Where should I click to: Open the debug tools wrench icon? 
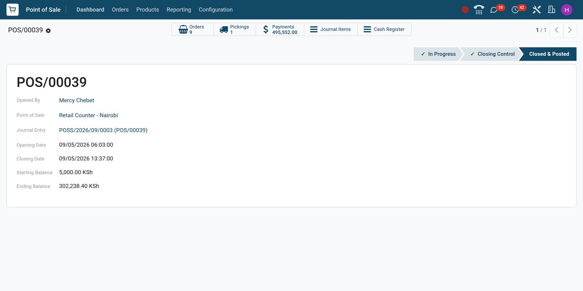pos(536,10)
